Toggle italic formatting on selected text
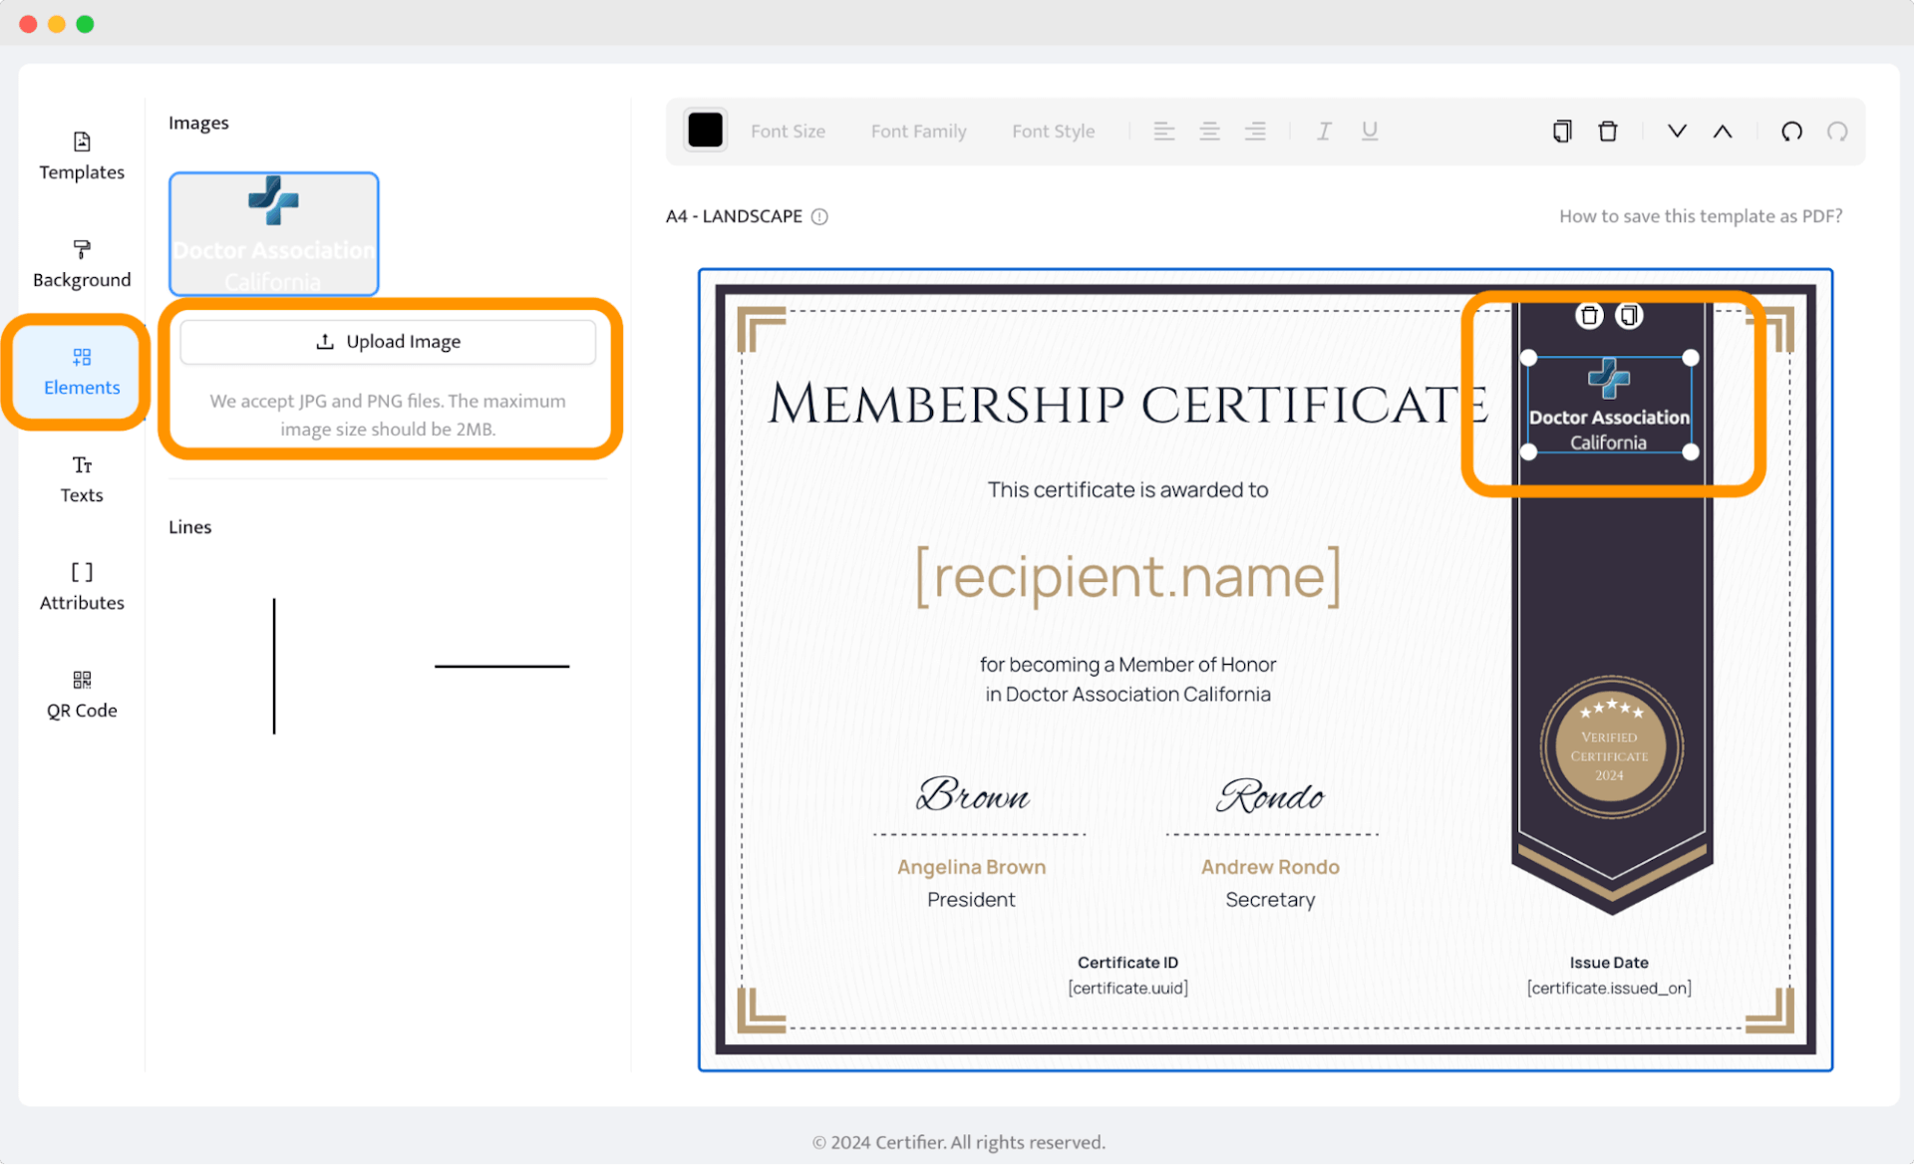The image size is (1914, 1165). click(1324, 130)
